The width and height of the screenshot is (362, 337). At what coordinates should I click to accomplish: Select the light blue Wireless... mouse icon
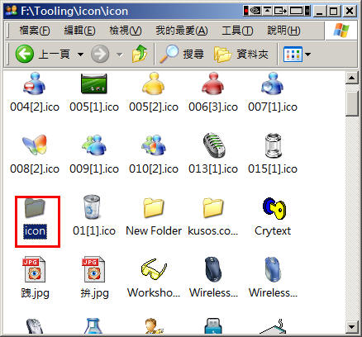click(x=273, y=269)
